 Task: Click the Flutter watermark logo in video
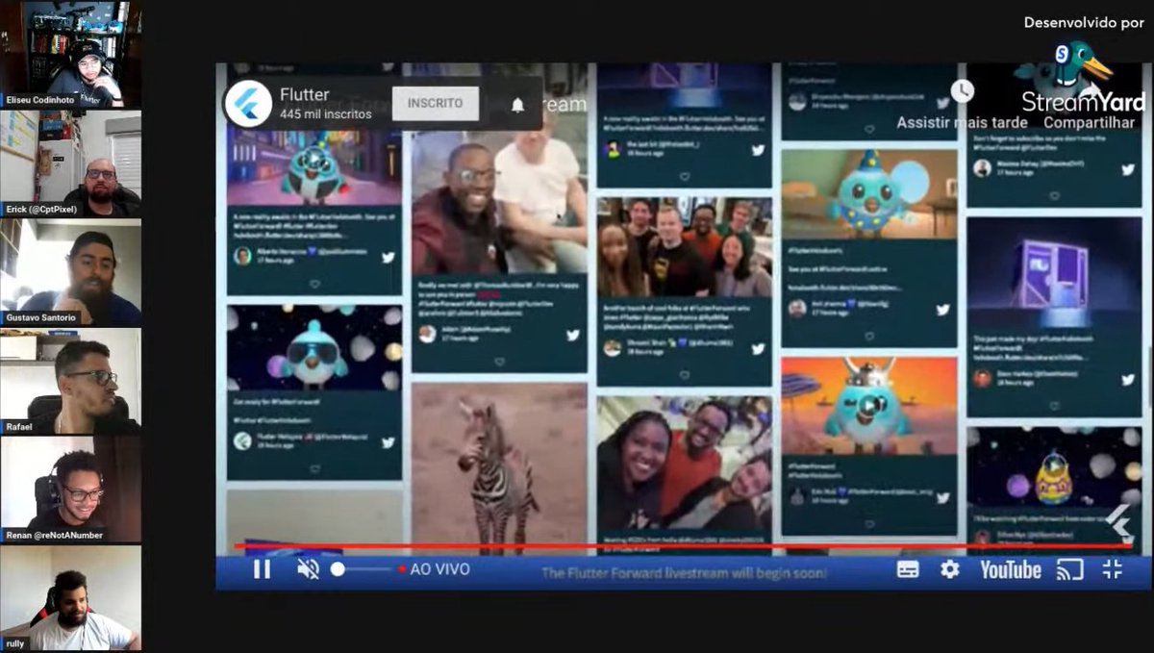click(x=1118, y=521)
